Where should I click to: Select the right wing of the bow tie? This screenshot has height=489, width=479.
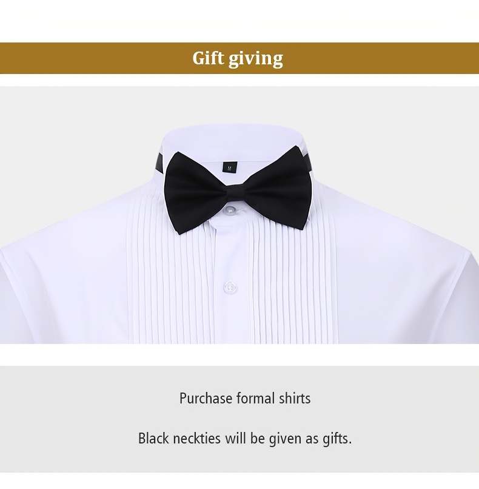[277, 188]
